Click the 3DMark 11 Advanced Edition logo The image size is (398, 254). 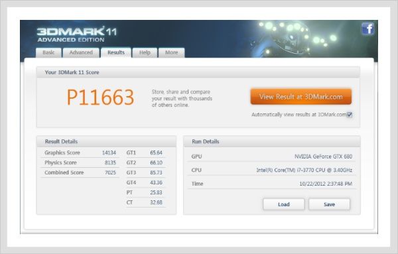click(x=77, y=34)
